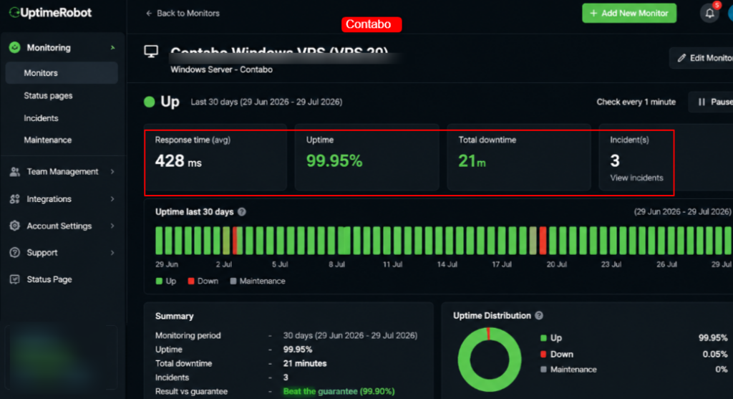733x399 pixels.
Task: Click help icon beside Uptime last 30 days
Action: pyautogui.click(x=242, y=212)
